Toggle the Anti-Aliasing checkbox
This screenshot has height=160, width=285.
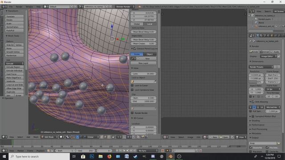point(253,102)
